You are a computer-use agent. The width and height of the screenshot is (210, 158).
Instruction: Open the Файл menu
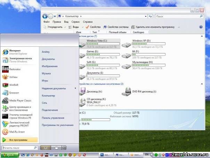[x=47, y=22]
